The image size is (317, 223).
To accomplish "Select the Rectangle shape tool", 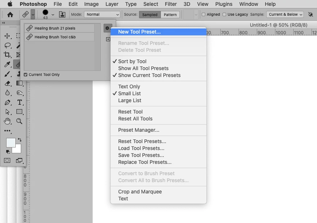I will click(19, 112).
